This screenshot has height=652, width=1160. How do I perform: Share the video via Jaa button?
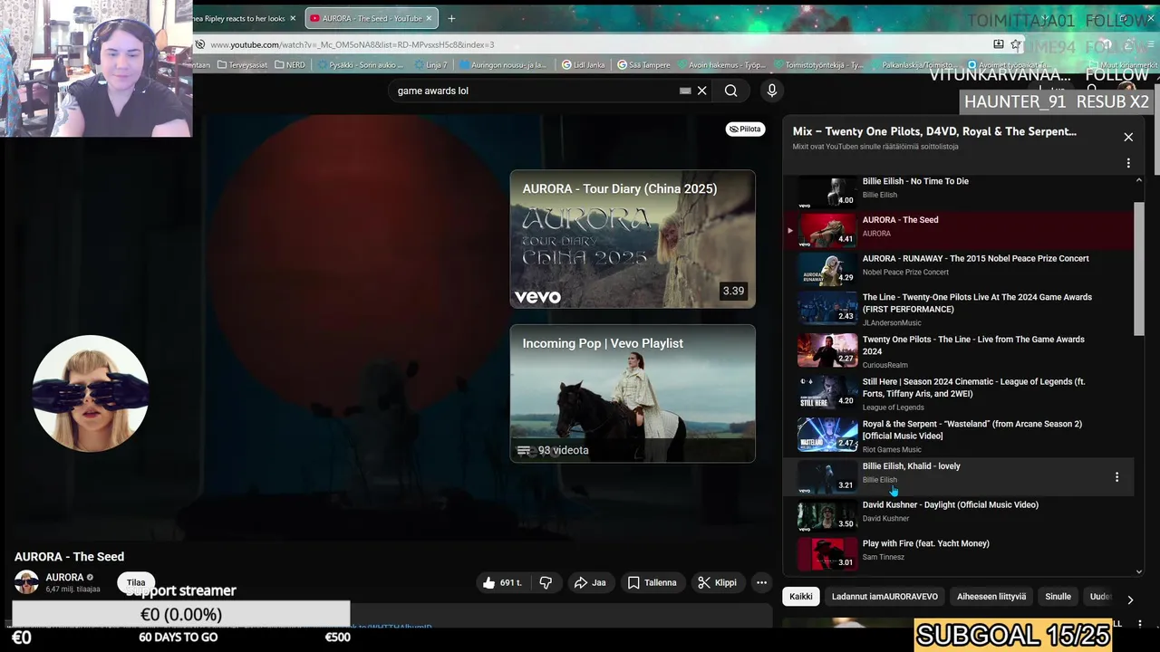[x=589, y=582]
